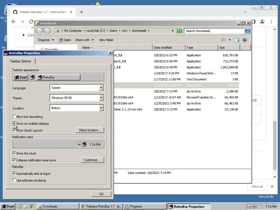Toggle Show on multiple displays checkbox
Viewport: 280px width, 210px height.
click(x=14, y=123)
